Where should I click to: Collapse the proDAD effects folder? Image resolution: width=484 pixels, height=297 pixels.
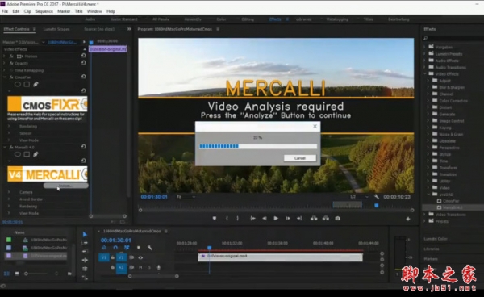point(429,195)
